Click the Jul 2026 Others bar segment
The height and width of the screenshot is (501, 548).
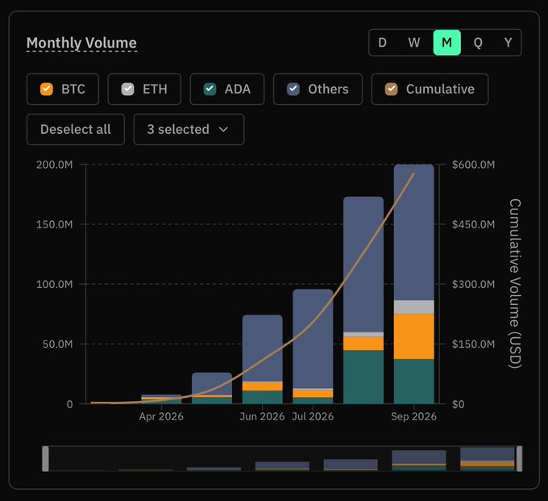pyautogui.click(x=313, y=339)
